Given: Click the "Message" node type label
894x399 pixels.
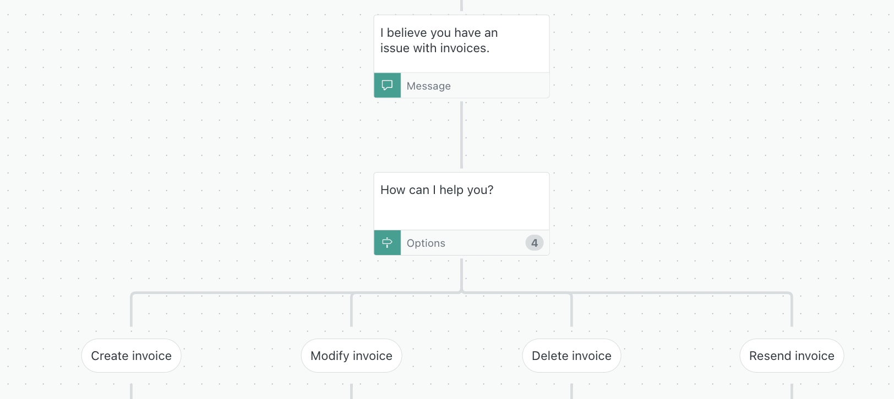Looking at the screenshot, I should coord(428,86).
